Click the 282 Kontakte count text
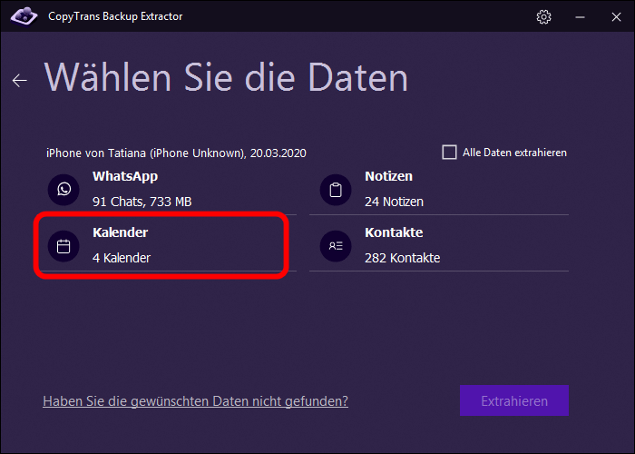Screen dimensions: 635x454 click(x=403, y=258)
